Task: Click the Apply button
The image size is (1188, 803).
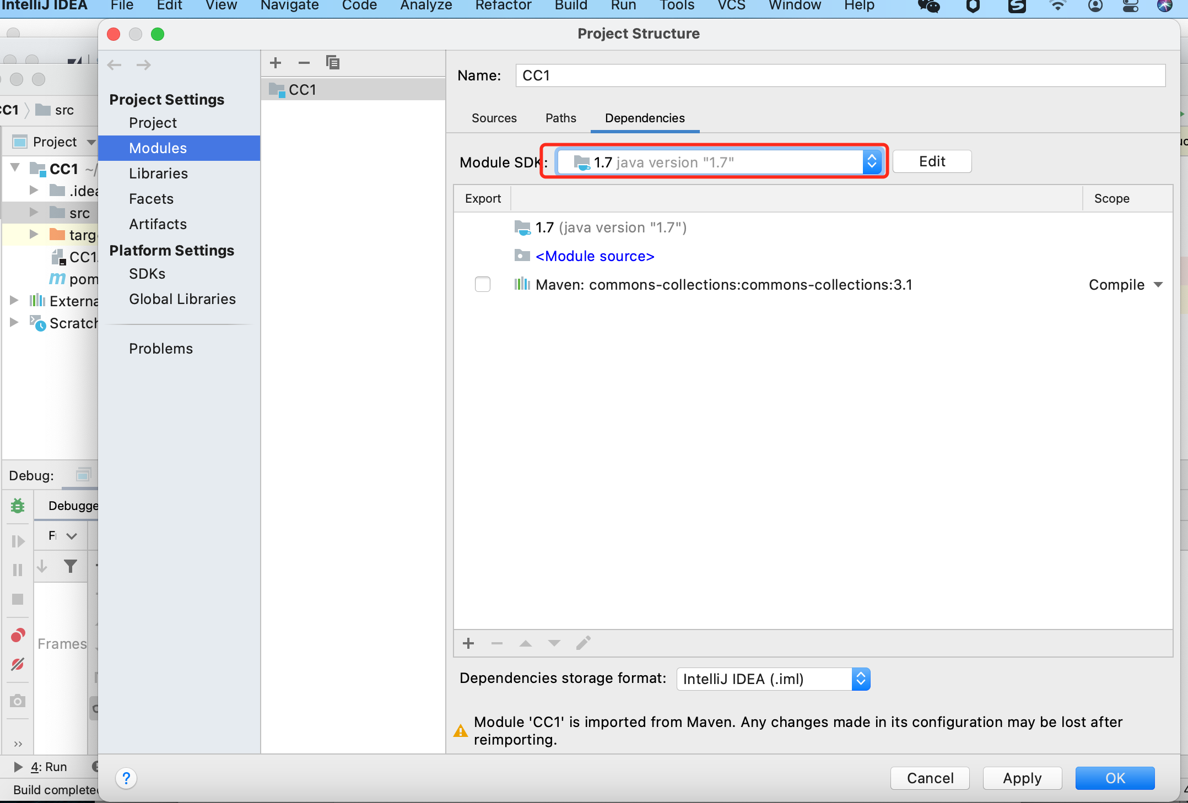Action: 1022,778
